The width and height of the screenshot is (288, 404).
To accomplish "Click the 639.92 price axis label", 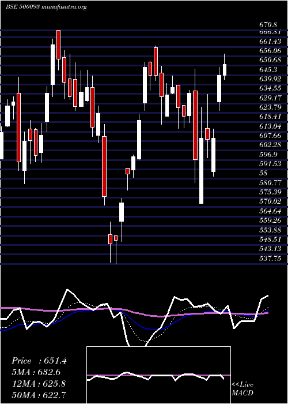I will [x=270, y=79].
